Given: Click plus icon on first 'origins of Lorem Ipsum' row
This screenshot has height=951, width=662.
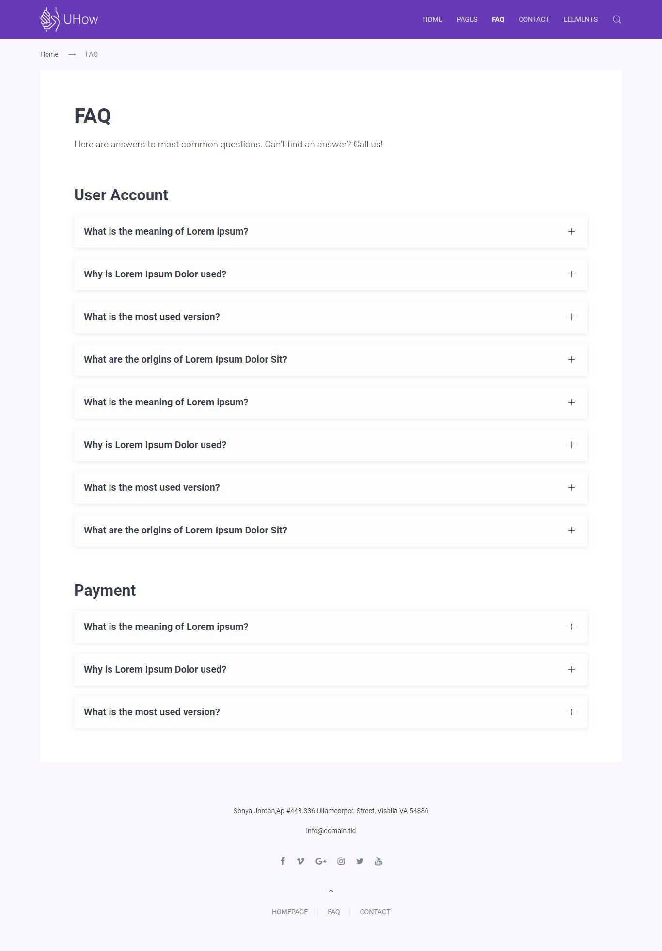Looking at the screenshot, I should (x=571, y=359).
